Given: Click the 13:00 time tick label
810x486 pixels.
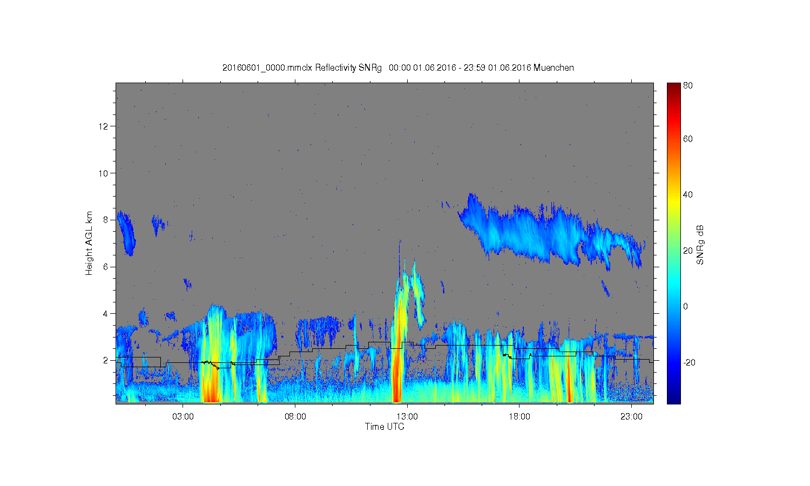Looking at the screenshot, I should [407, 417].
